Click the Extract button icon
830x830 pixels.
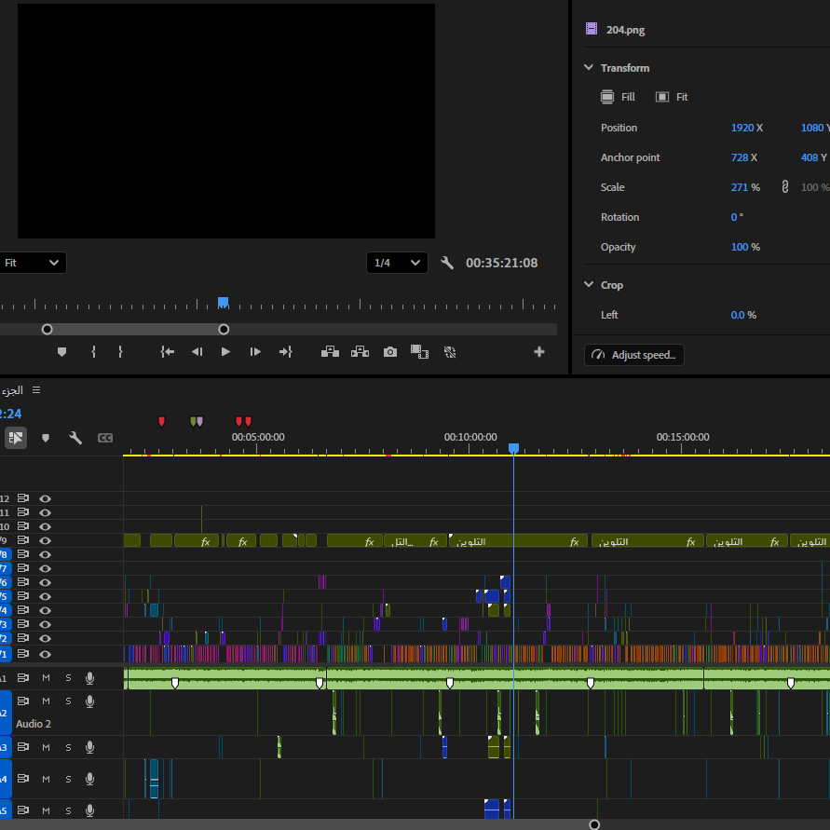pos(360,352)
